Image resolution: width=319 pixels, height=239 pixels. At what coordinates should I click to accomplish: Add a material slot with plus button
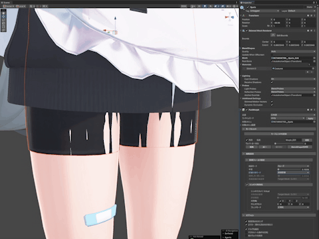[x=308, y=72]
